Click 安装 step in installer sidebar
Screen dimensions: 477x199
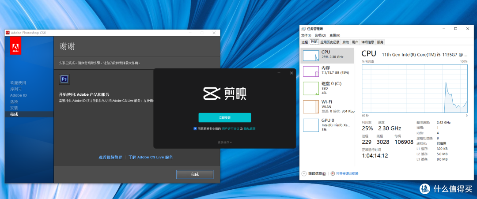14,108
